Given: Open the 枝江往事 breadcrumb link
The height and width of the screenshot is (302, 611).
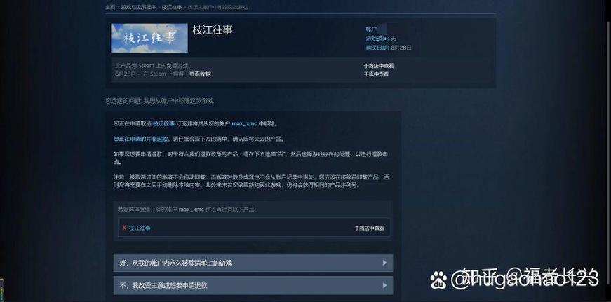Looking at the screenshot, I should (x=172, y=7).
